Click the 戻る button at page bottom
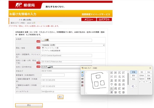The image size is (154, 108). (29, 105)
